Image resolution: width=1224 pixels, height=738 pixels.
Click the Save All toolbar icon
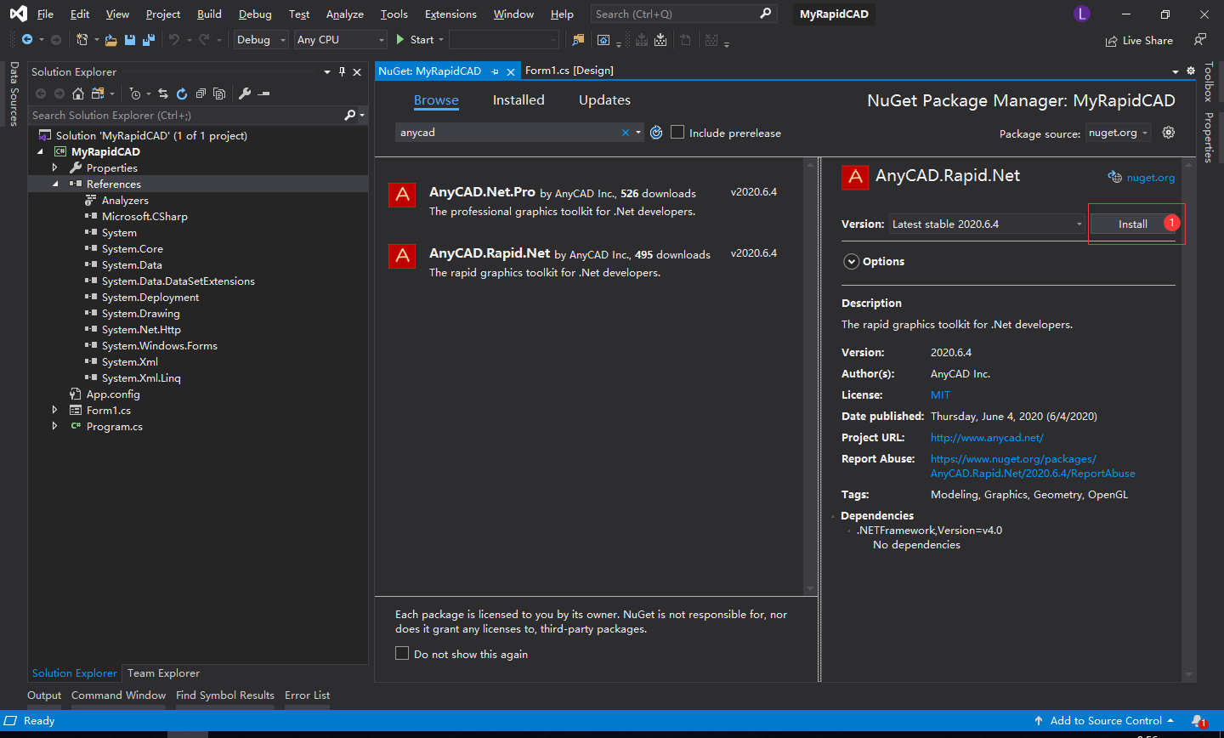(x=149, y=40)
